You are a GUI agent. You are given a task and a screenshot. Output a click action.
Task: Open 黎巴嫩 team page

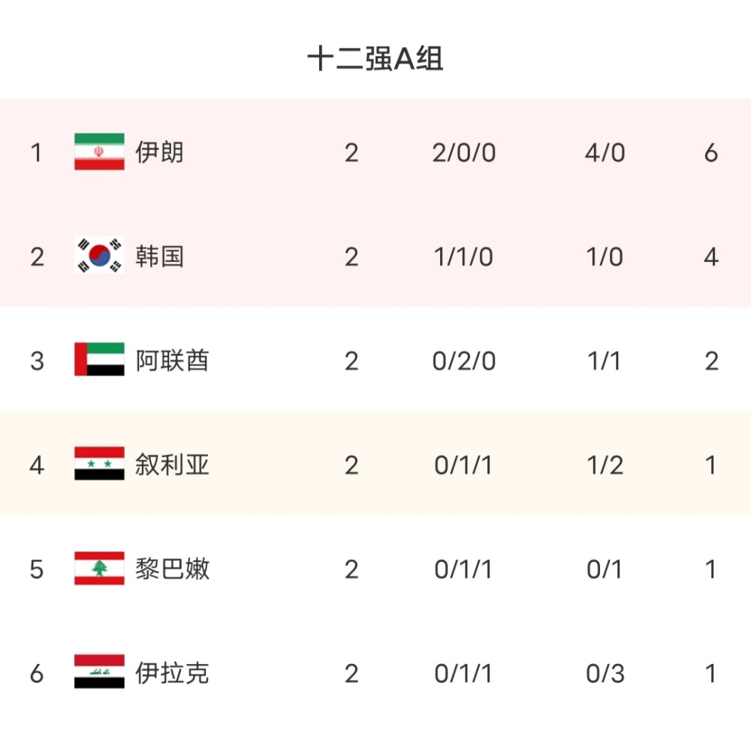pyautogui.click(x=172, y=569)
